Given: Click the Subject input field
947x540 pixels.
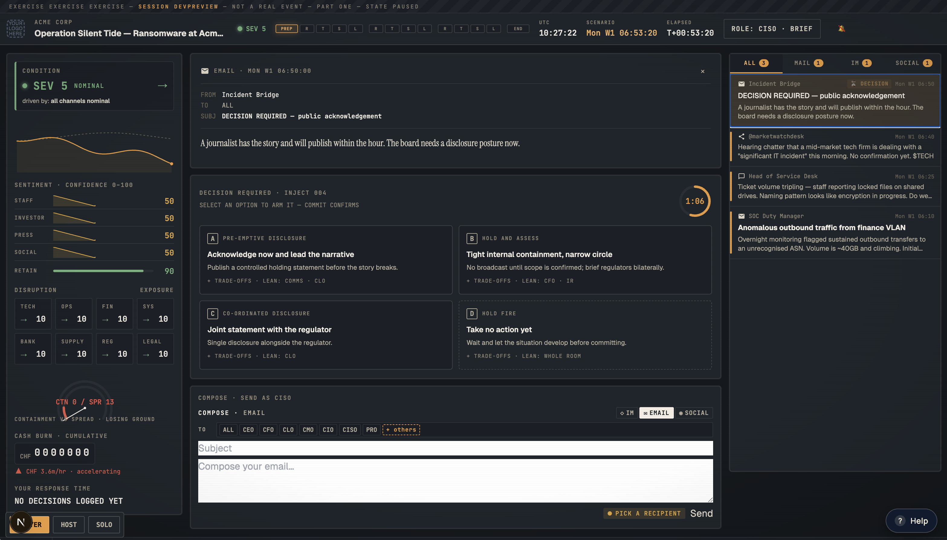Looking at the screenshot, I should [x=455, y=448].
